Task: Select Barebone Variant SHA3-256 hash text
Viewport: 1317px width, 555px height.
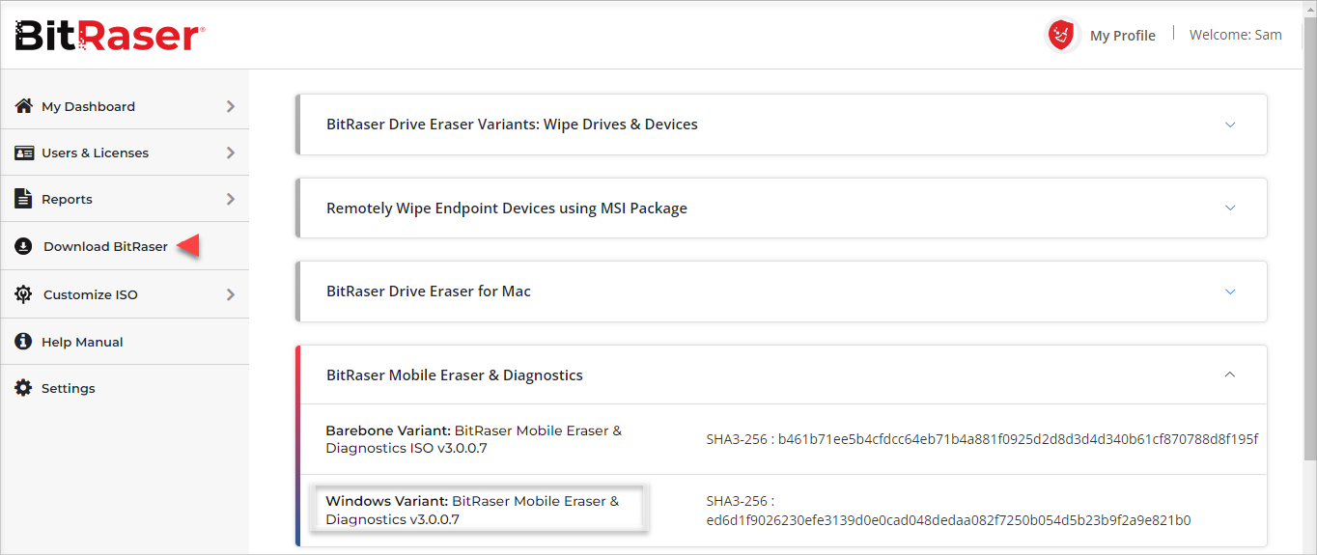Action: pos(982,439)
